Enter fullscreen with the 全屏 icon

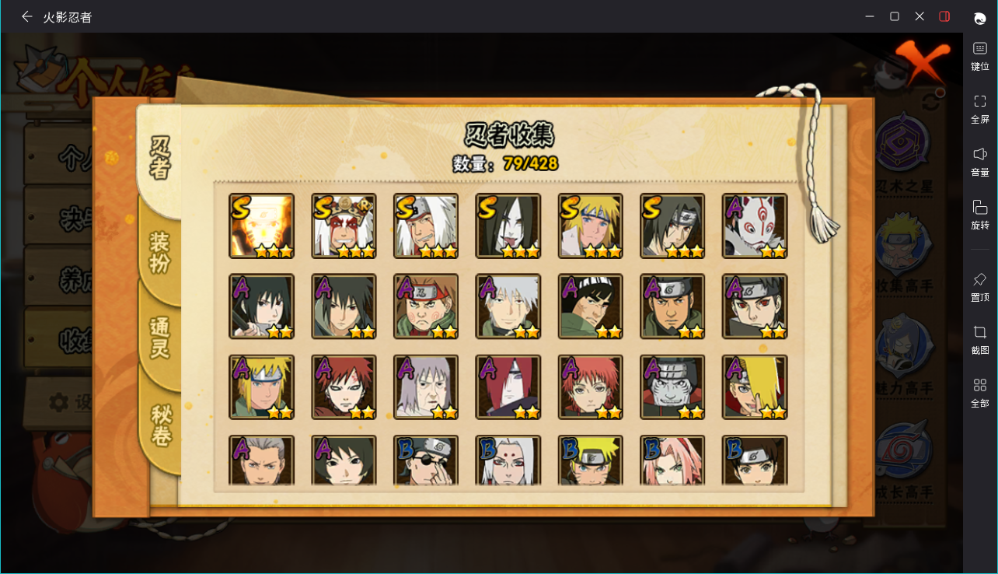click(x=980, y=108)
